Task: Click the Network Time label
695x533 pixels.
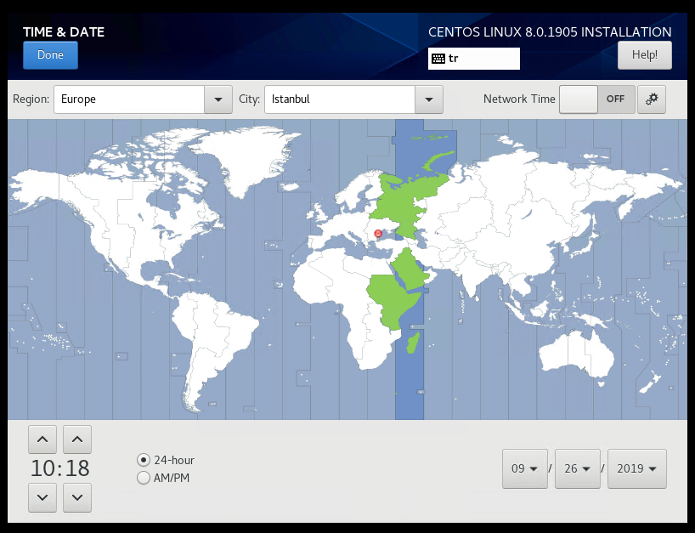Action: (x=519, y=99)
